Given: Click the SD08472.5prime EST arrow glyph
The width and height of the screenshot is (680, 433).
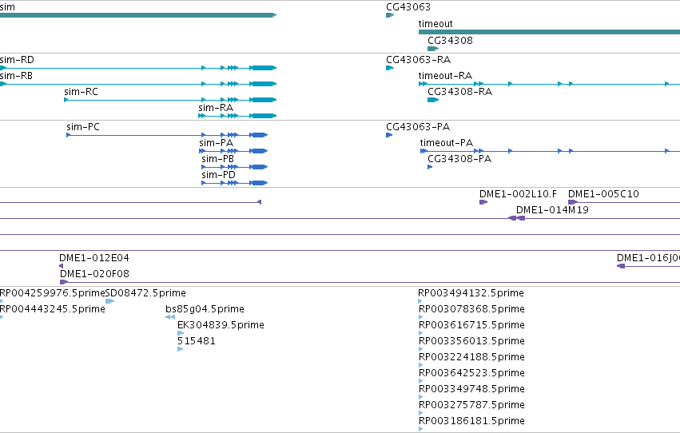Looking at the screenshot, I should [109, 301].
